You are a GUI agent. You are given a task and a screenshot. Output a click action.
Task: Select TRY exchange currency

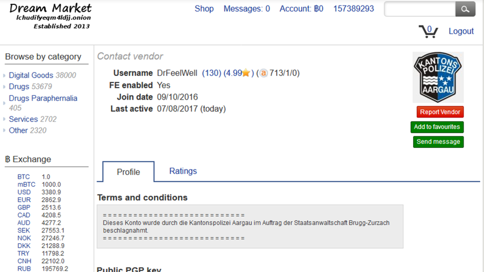pyautogui.click(x=23, y=254)
